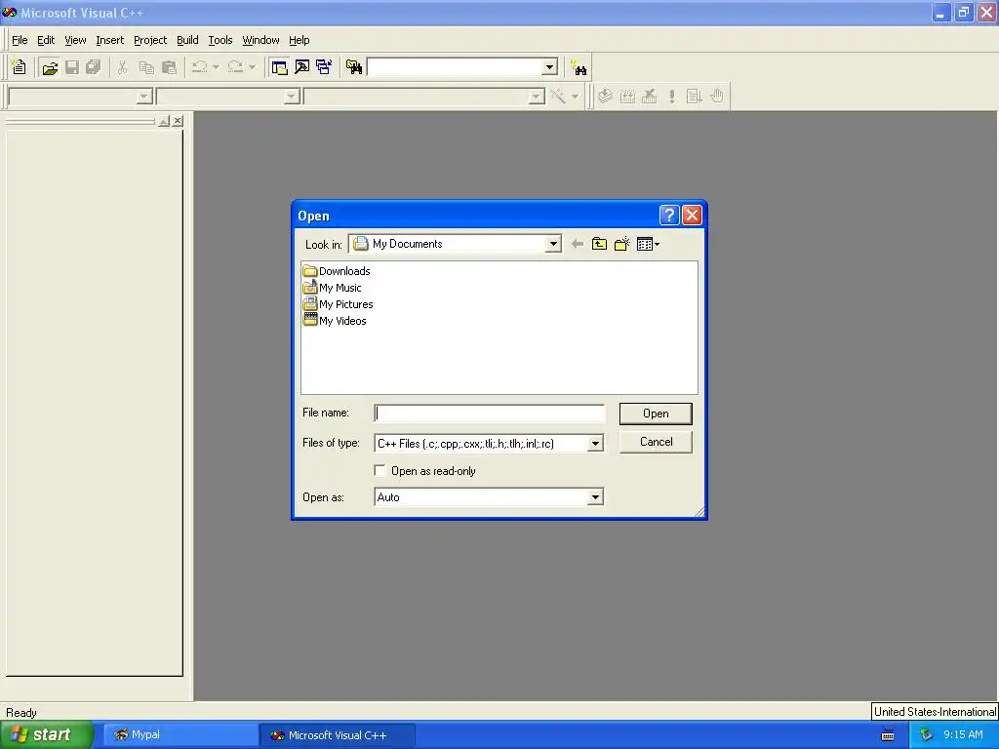Click the keyboard icon in system tray
Screen dimensions: 999x749
(888, 735)
